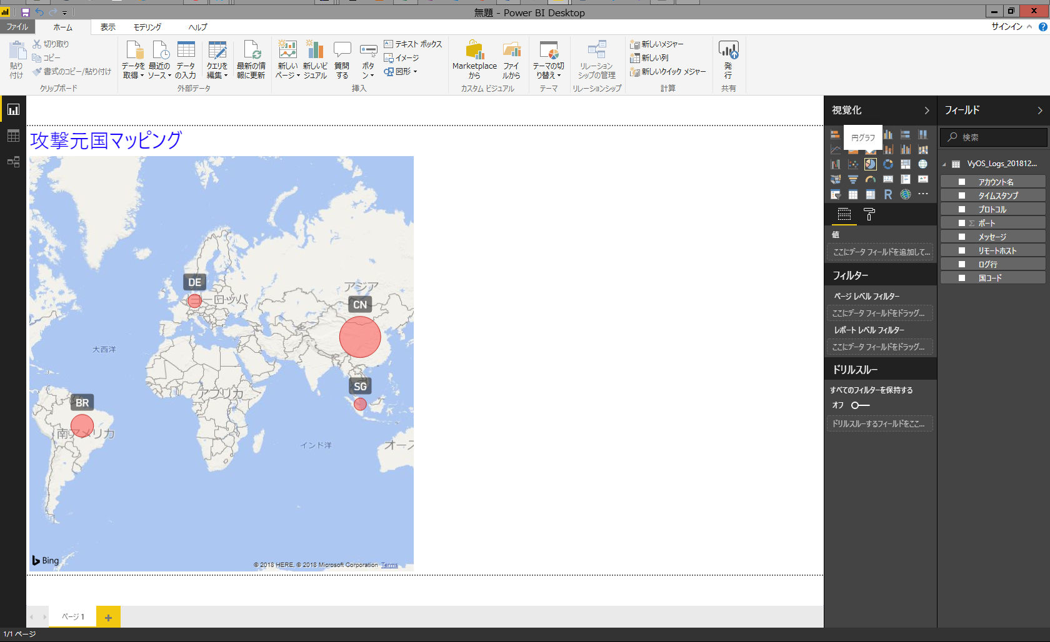1050x642 pixels.
Task: Check the 国コード field
Action: tap(962, 278)
